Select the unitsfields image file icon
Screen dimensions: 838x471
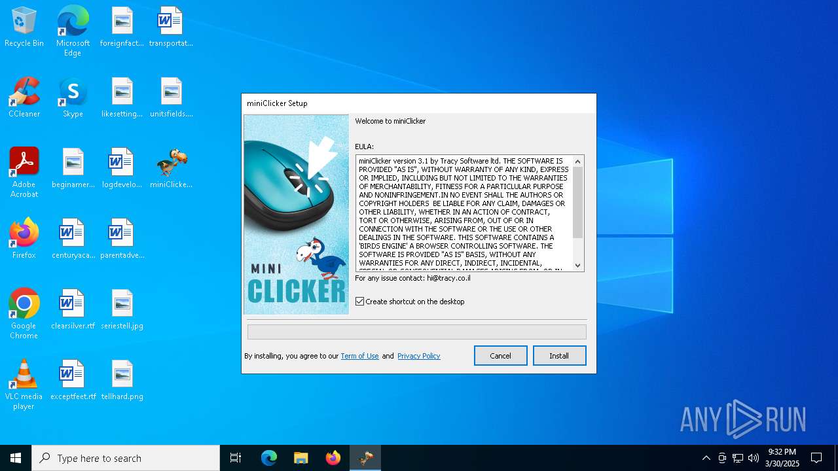pos(171,98)
